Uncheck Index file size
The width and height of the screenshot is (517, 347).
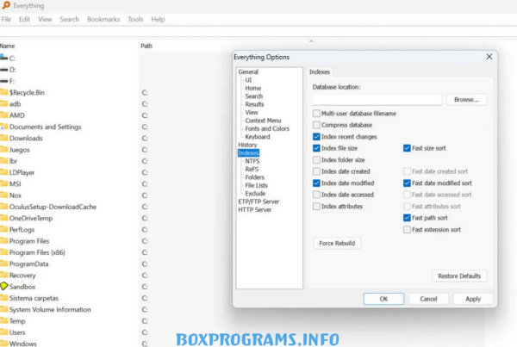pyautogui.click(x=316, y=148)
